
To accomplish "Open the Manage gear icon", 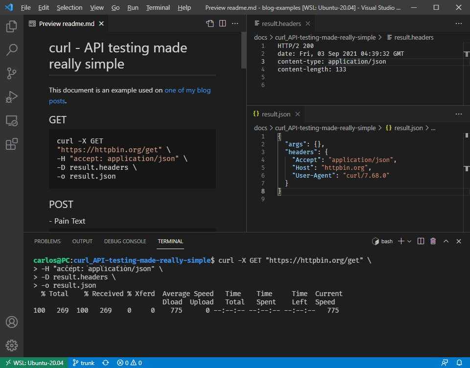I will click(12, 345).
